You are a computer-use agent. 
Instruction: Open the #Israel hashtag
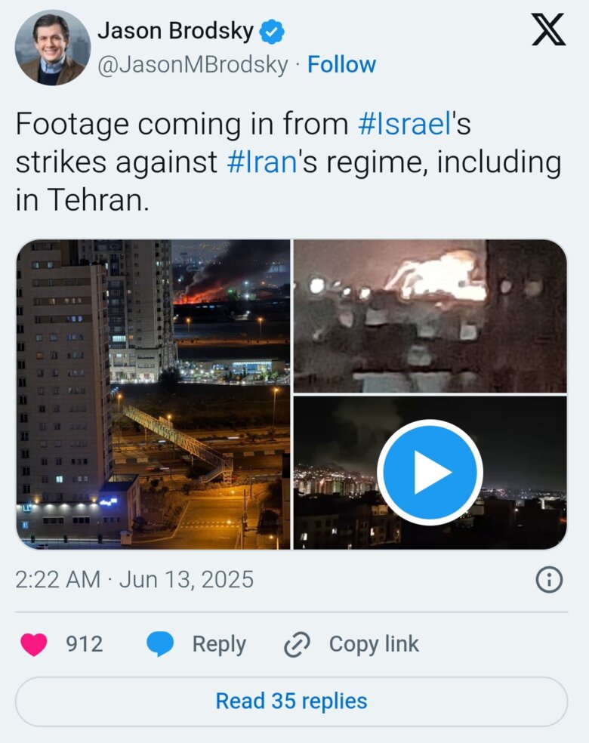click(x=405, y=124)
